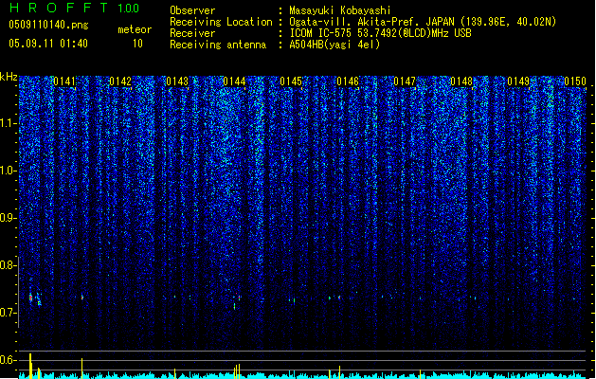Click the kHz axis unit label
596x379 pixels.
(x=9, y=77)
